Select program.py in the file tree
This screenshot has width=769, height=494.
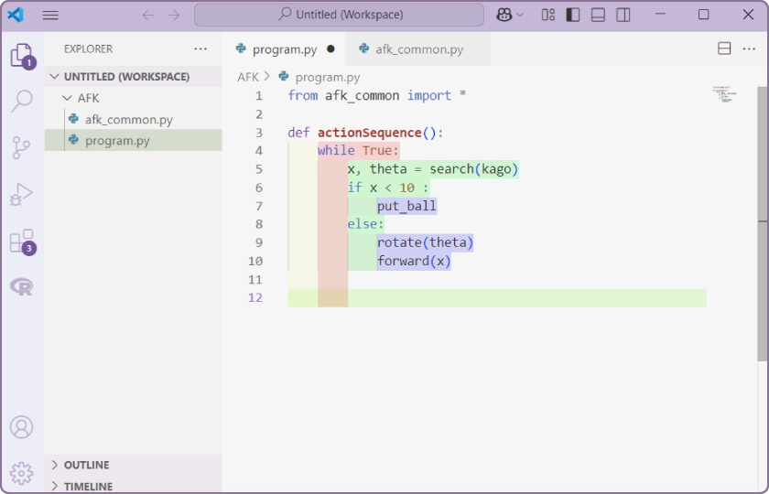(134, 141)
